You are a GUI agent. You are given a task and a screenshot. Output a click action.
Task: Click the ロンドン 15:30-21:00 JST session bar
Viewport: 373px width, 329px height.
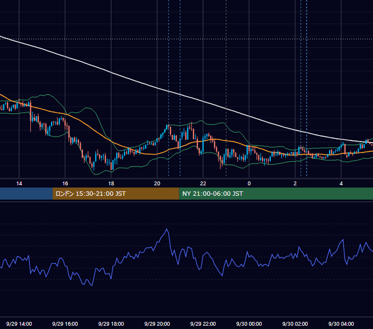click(x=116, y=194)
